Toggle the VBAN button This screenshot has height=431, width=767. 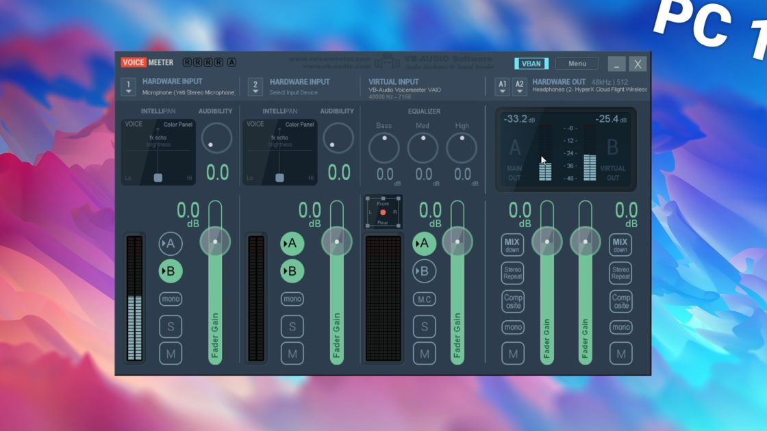531,64
